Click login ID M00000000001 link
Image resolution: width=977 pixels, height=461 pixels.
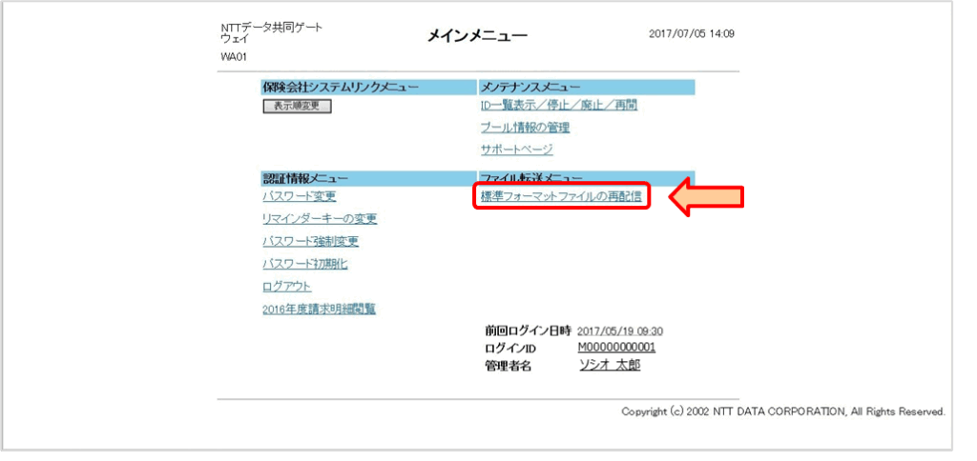click(x=616, y=347)
